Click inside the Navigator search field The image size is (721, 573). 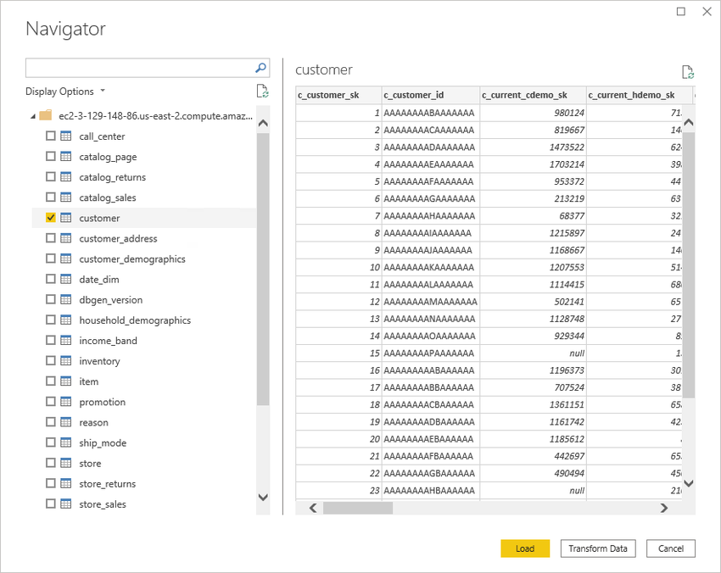coord(138,68)
